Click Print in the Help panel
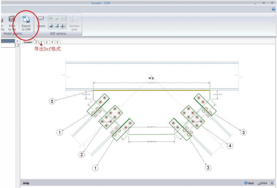The image size is (277, 188). coord(262,183)
